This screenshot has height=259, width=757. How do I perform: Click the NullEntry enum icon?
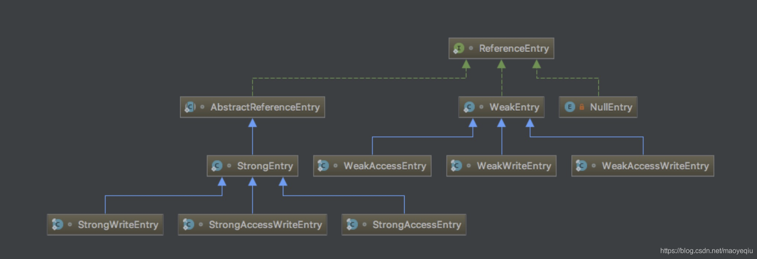click(x=570, y=107)
